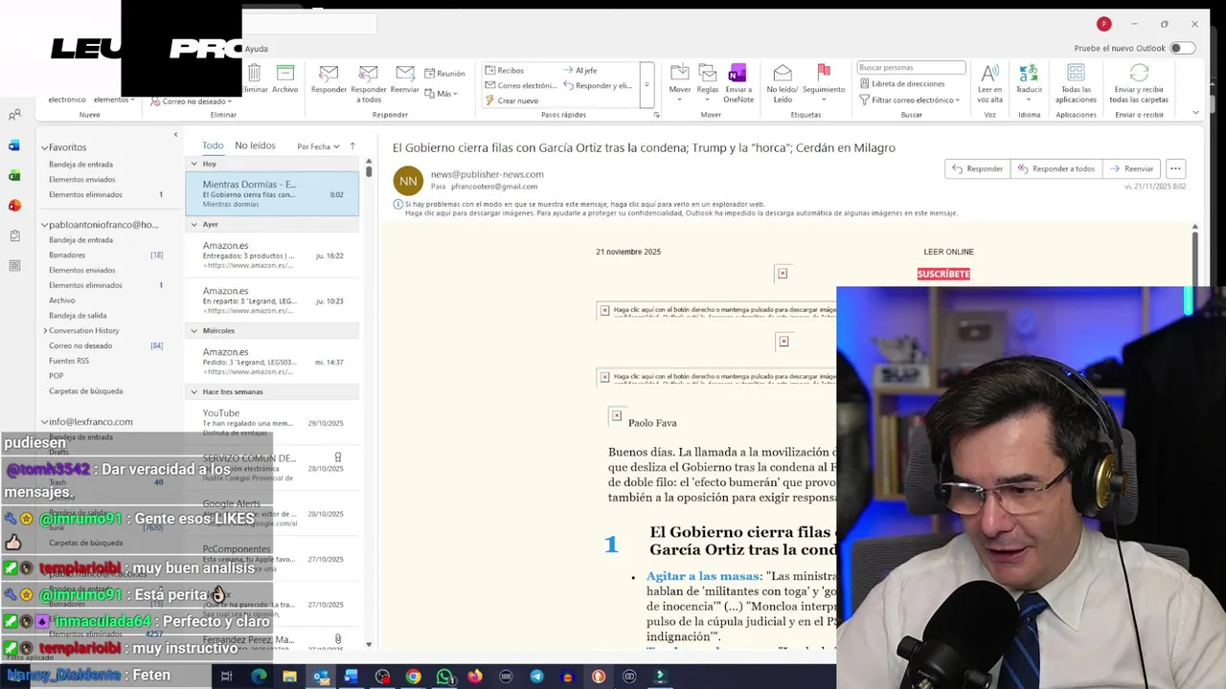Open the Por Fecha sort dropdown
Screen dimensions: 1226x689
pos(318,146)
